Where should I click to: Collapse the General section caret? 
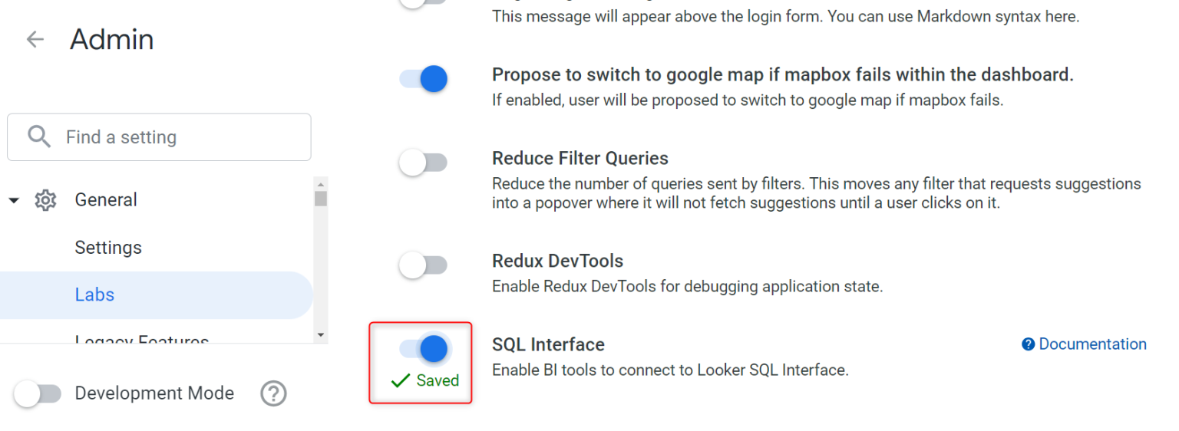coord(14,200)
